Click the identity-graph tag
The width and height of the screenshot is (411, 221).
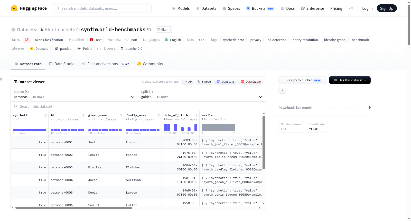(x=335, y=40)
